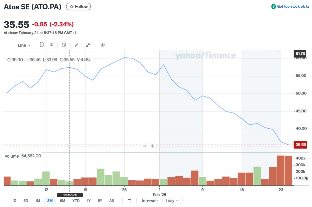Screen dimensions: 312x207
Task: Click the zoom in plus button
Action: pos(153,146)
